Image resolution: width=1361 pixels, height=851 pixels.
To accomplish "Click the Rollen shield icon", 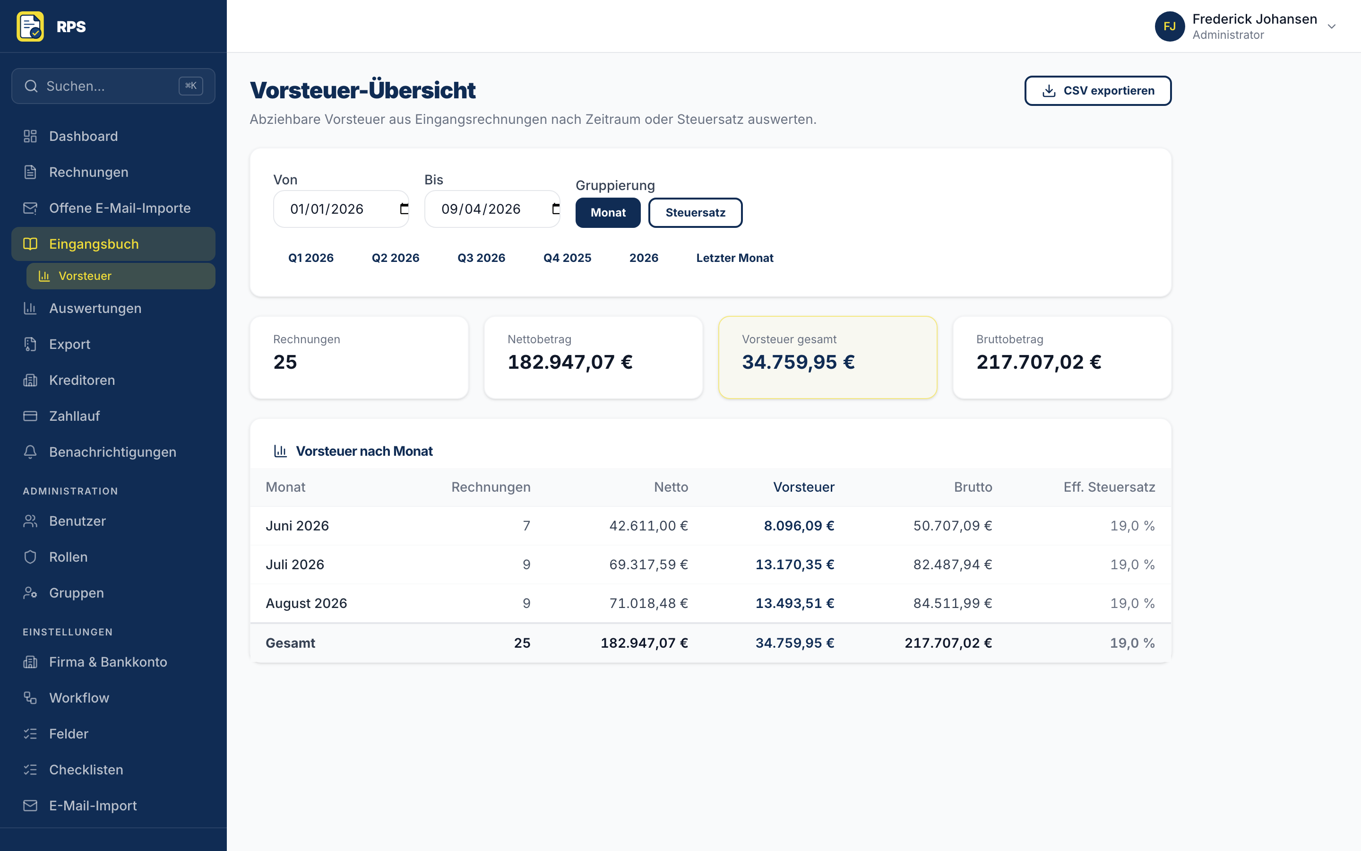I will point(30,557).
